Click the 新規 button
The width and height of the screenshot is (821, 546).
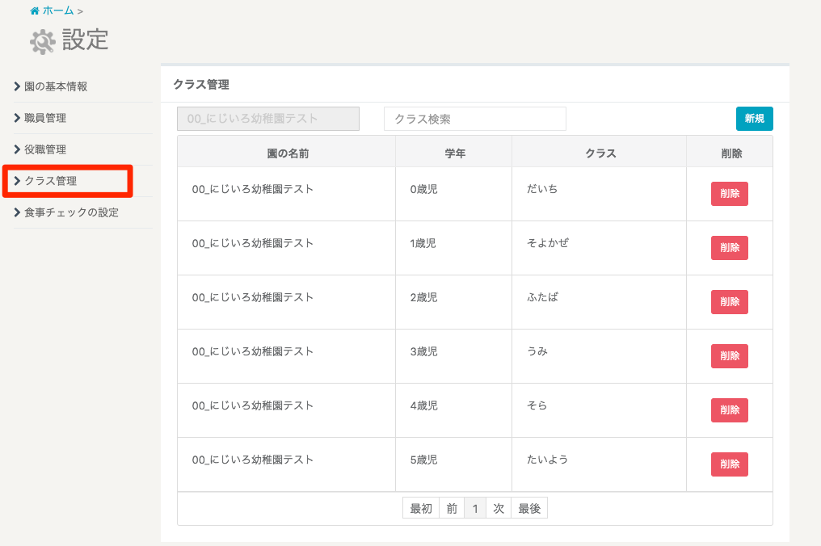tap(754, 119)
